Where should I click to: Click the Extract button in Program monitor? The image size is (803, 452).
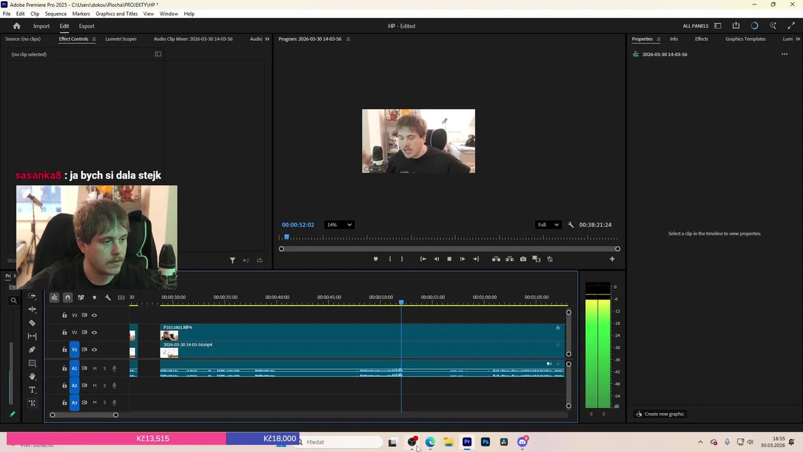pos(509,259)
